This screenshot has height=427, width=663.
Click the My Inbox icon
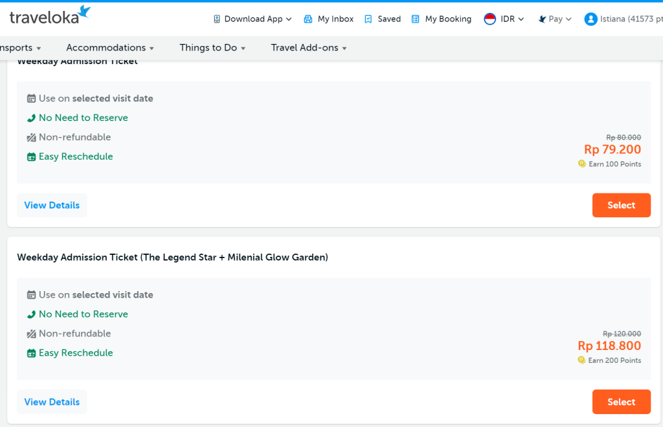(308, 19)
